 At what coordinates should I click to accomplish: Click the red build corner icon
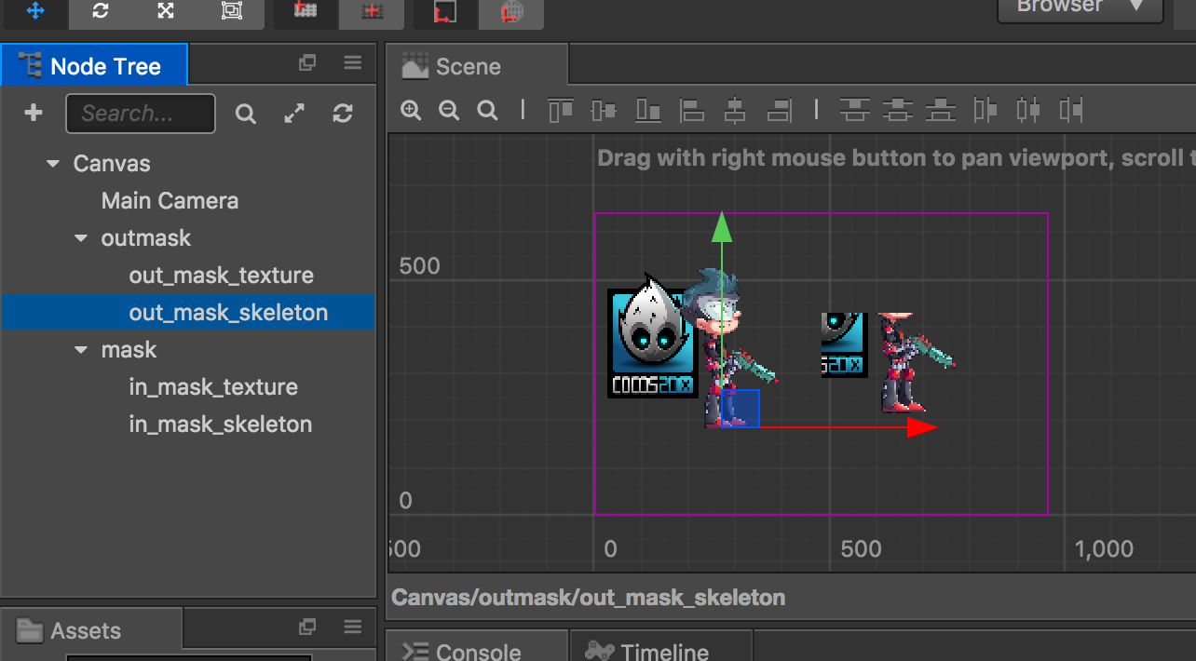tap(444, 11)
